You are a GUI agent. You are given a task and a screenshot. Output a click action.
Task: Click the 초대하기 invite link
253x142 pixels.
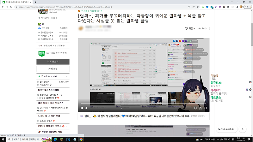(64, 28)
